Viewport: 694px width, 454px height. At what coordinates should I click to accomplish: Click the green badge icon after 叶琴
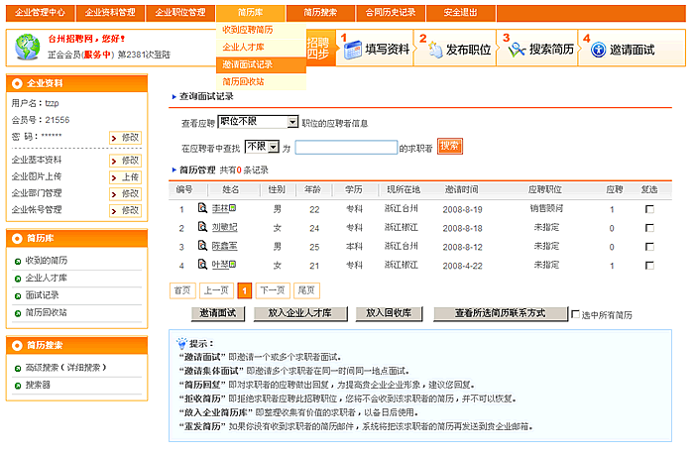pyautogui.click(x=232, y=265)
